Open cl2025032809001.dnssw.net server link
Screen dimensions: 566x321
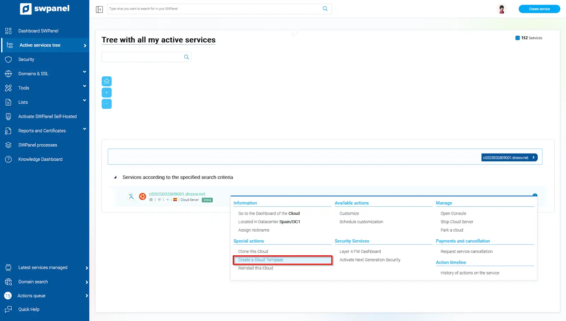click(177, 194)
